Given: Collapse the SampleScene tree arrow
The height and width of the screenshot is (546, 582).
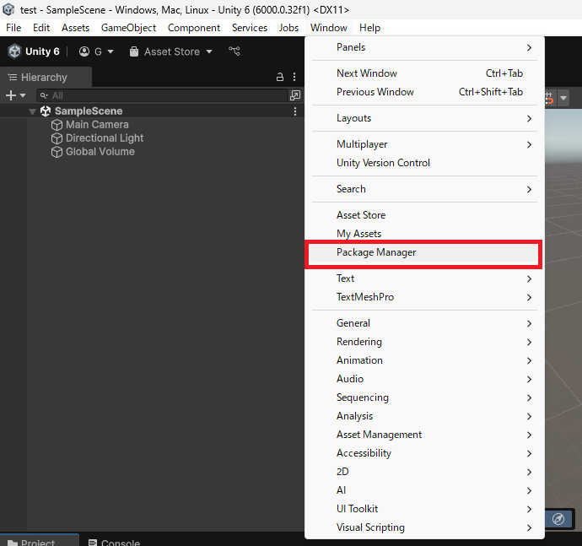Looking at the screenshot, I should click(x=33, y=111).
